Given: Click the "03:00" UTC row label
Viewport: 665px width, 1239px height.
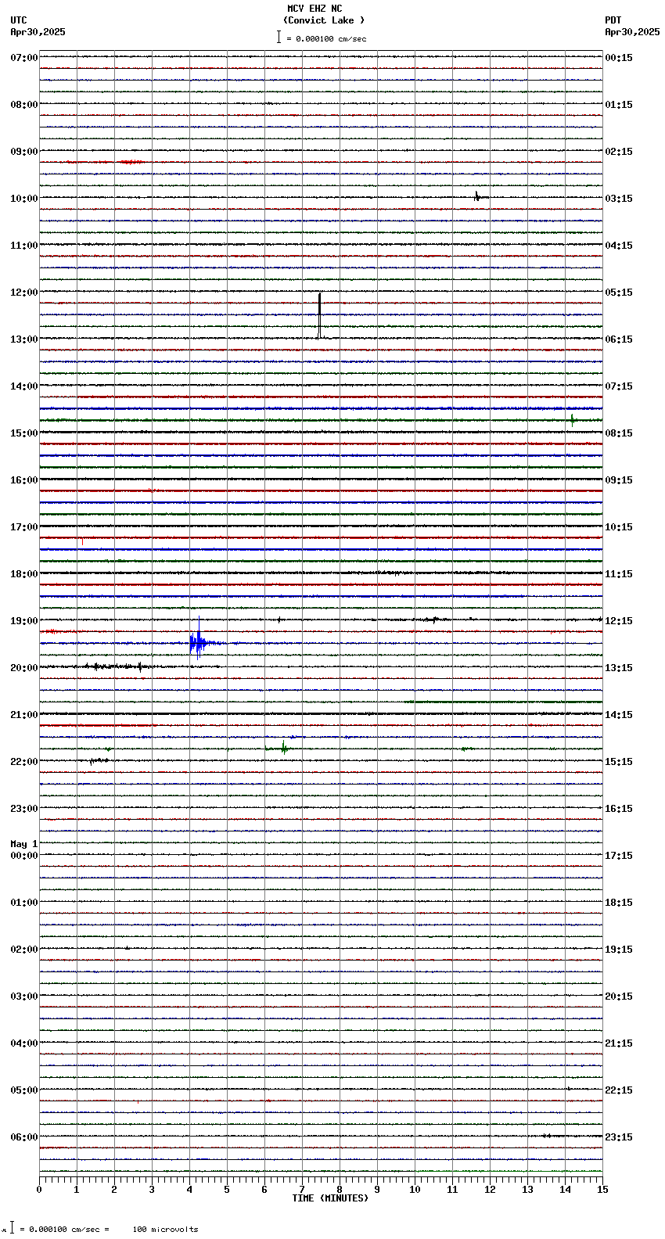Looking at the screenshot, I should coord(24,997).
